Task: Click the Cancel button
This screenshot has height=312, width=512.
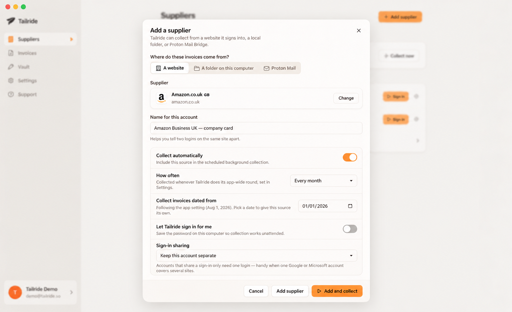Action: click(256, 291)
